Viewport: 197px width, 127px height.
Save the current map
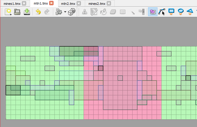coord(27,12)
